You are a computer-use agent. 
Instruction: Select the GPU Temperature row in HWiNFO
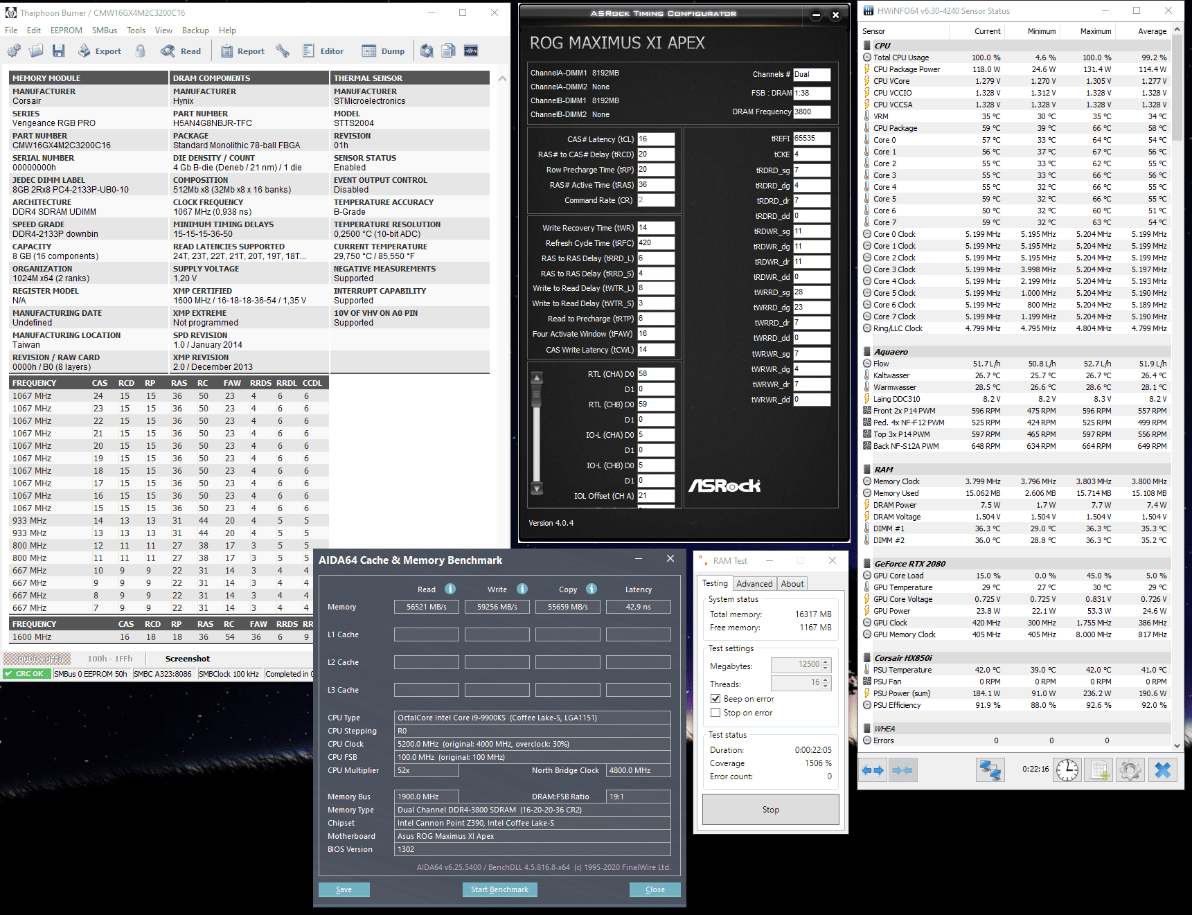click(x=1016, y=587)
